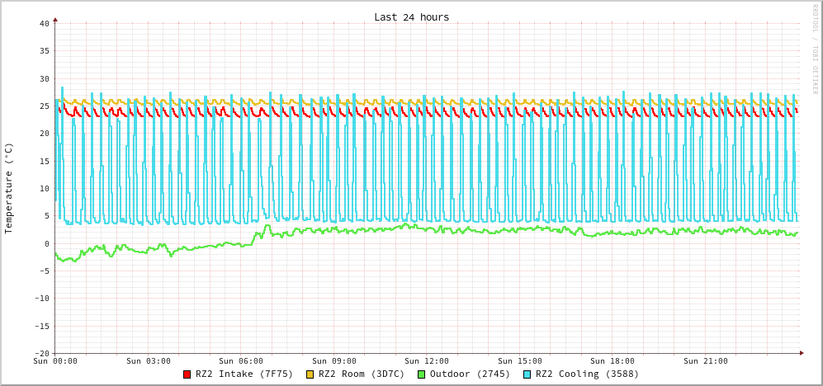This screenshot has width=823, height=386.
Task: Click the "Sun 21:00" time axis label
Action: click(x=705, y=361)
